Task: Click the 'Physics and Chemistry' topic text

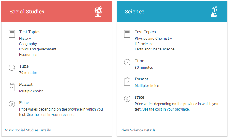Action: (x=153, y=39)
